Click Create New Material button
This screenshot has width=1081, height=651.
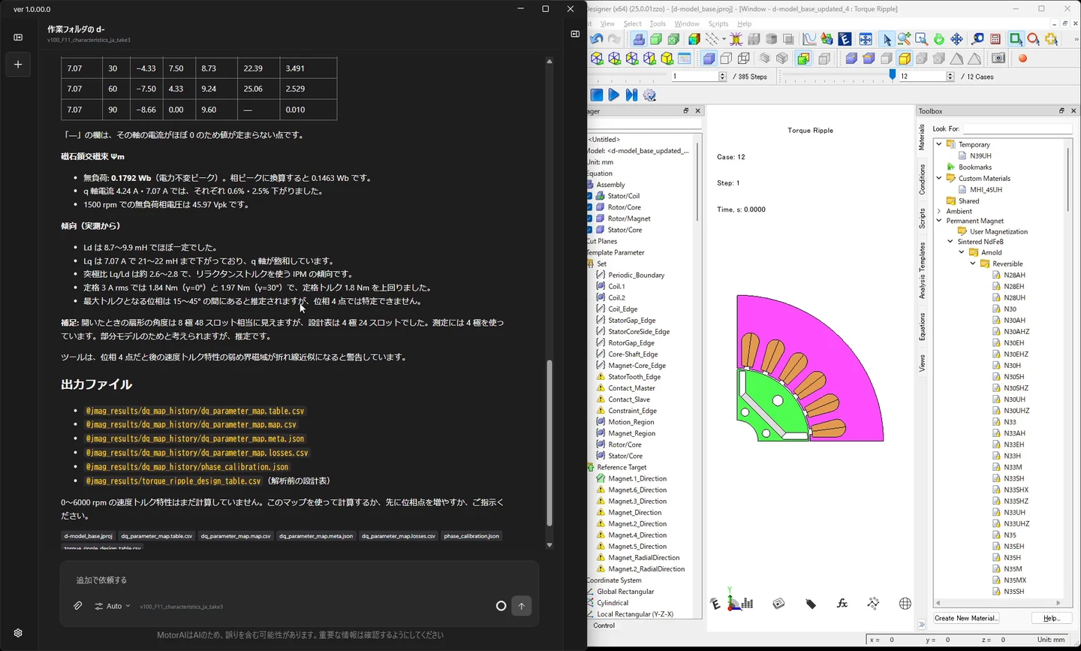[966, 618]
